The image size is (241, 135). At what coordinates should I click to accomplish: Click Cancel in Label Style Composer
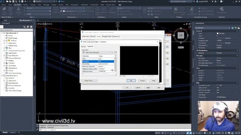(x=138, y=87)
